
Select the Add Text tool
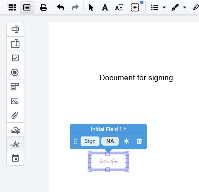click(x=105, y=7)
